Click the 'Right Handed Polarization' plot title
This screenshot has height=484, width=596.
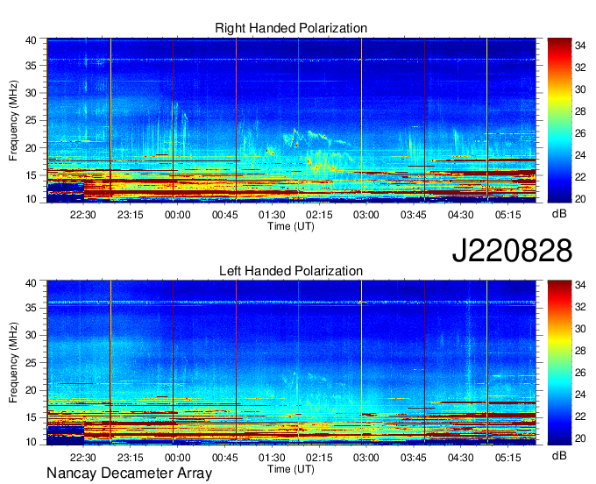(291, 28)
